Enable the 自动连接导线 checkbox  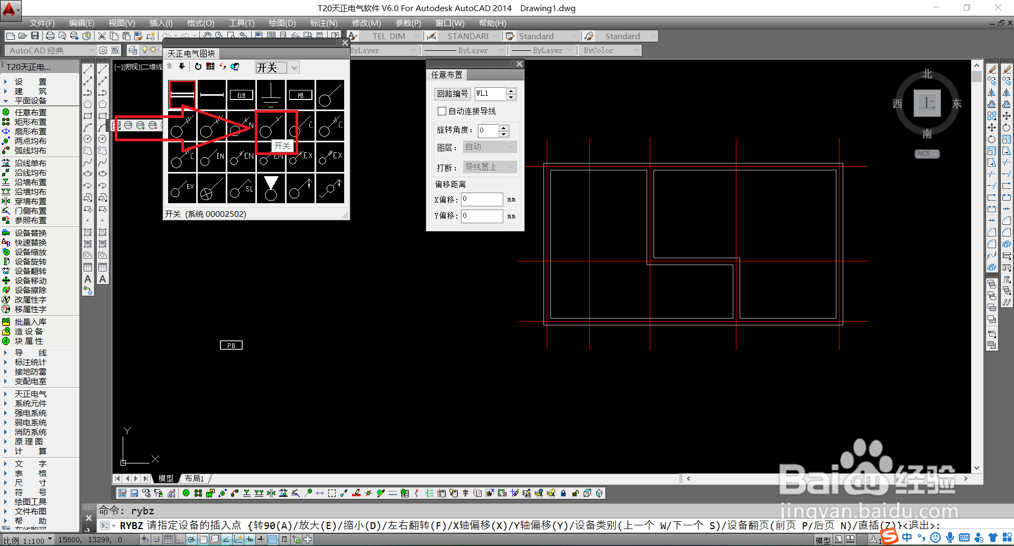(x=442, y=111)
